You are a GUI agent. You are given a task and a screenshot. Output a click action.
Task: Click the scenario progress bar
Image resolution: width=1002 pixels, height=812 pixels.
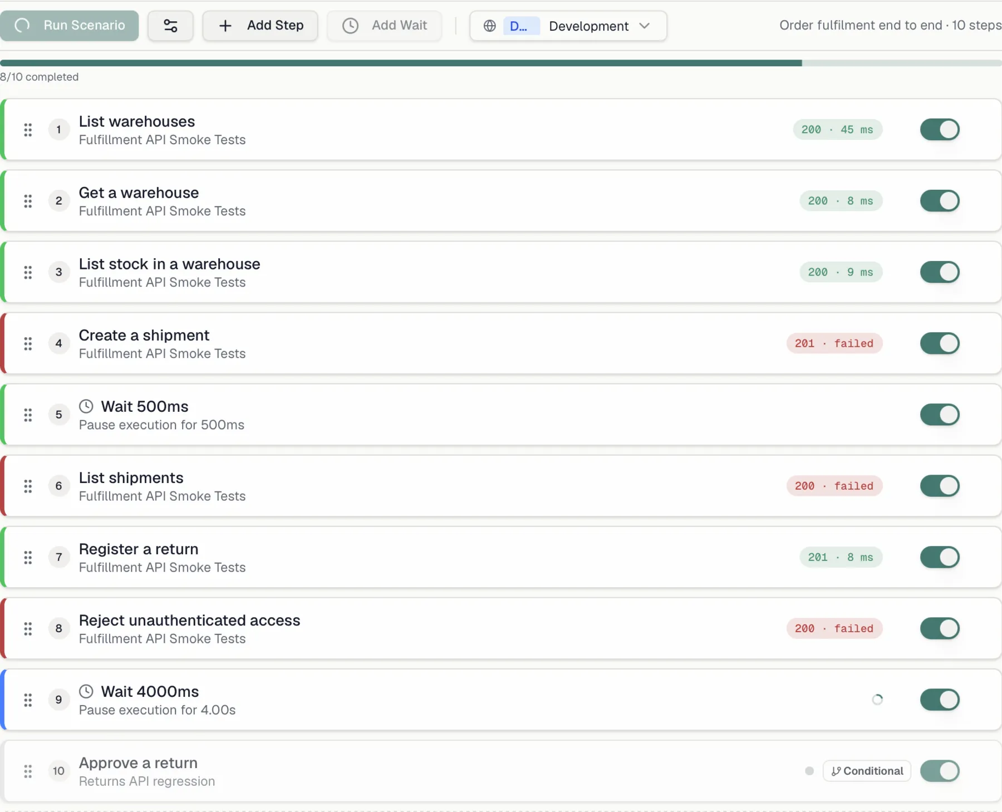(501, 63)
